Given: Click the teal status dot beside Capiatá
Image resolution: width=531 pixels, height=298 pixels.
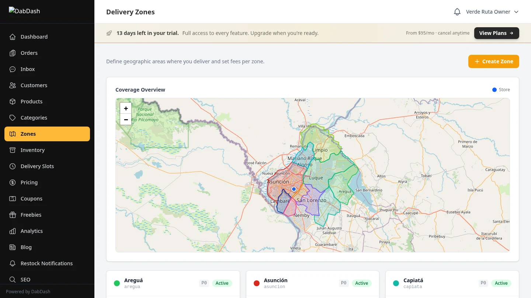Looking at the screenshot, I should (x=396, y=283).
